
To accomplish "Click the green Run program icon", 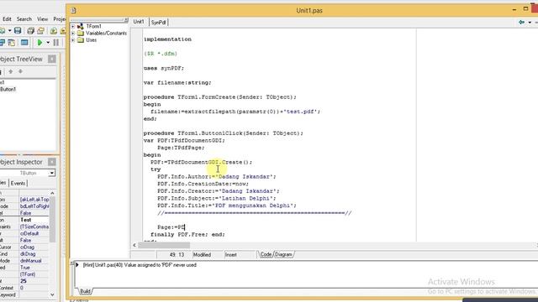I will click(40, 43).
